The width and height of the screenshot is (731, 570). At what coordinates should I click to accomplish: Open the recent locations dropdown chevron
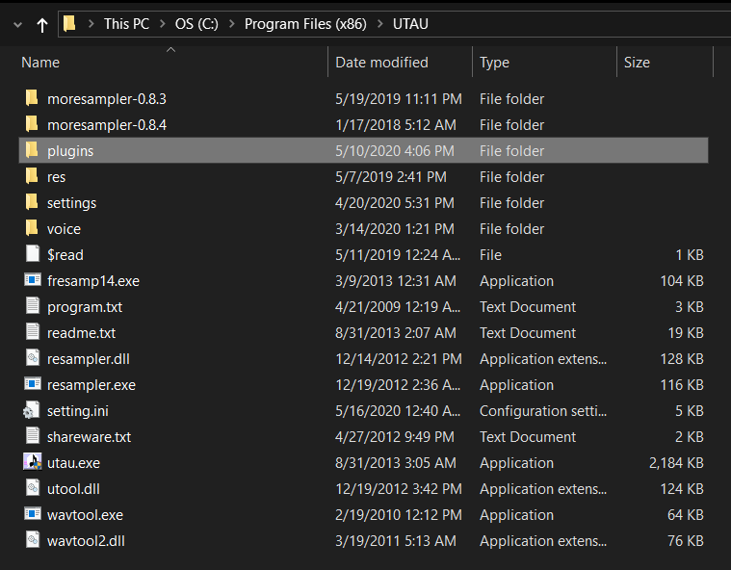(17, 25)
